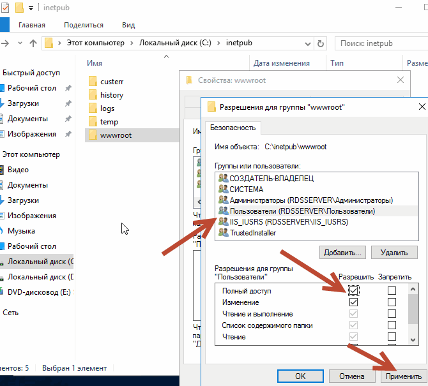The width and height of the screenshot is (428, 386).
Task: Click the temp folder icon
Action: pyautogui.click(x=92, y=122)
